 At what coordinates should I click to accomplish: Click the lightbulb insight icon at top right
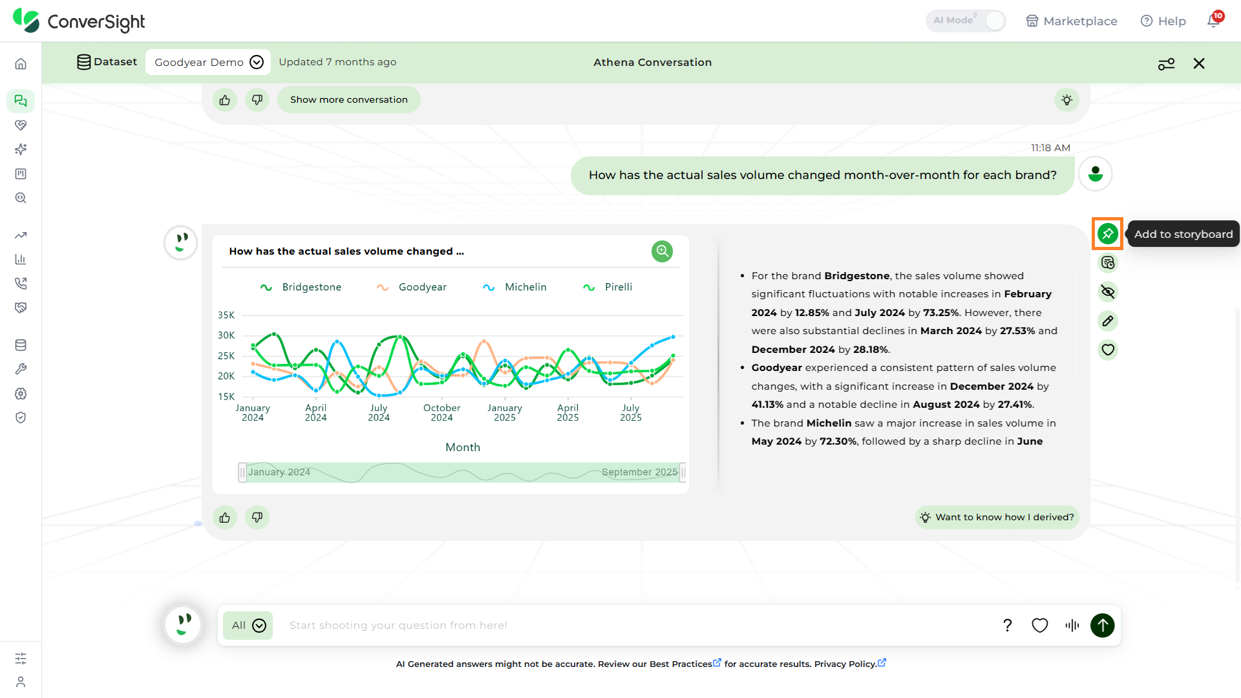coord(1066,100)
